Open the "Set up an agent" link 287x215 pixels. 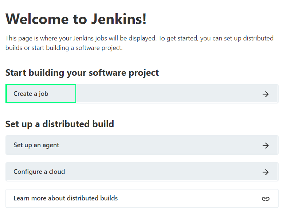click(142, 145)
